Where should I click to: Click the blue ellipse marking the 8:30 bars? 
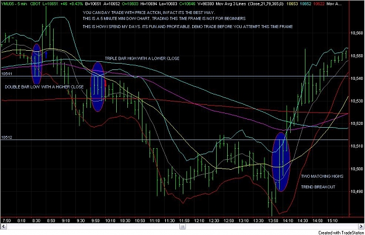click(x=36, y=64)
